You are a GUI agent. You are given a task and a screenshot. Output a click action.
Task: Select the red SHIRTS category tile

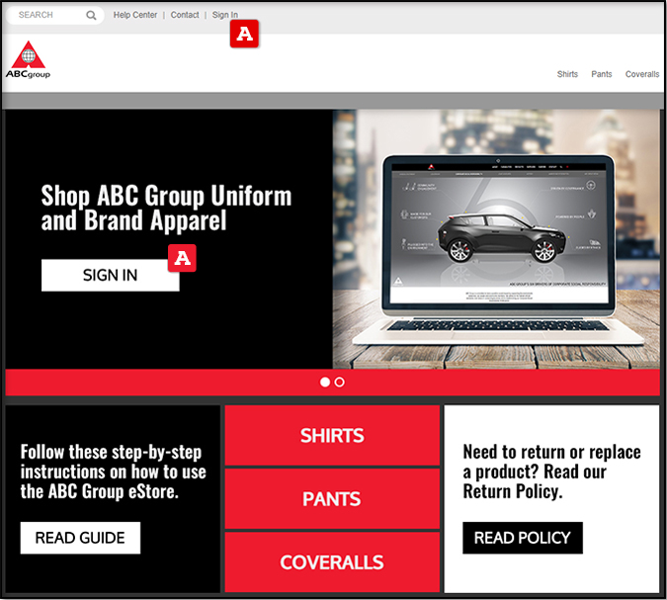[332, 435]
